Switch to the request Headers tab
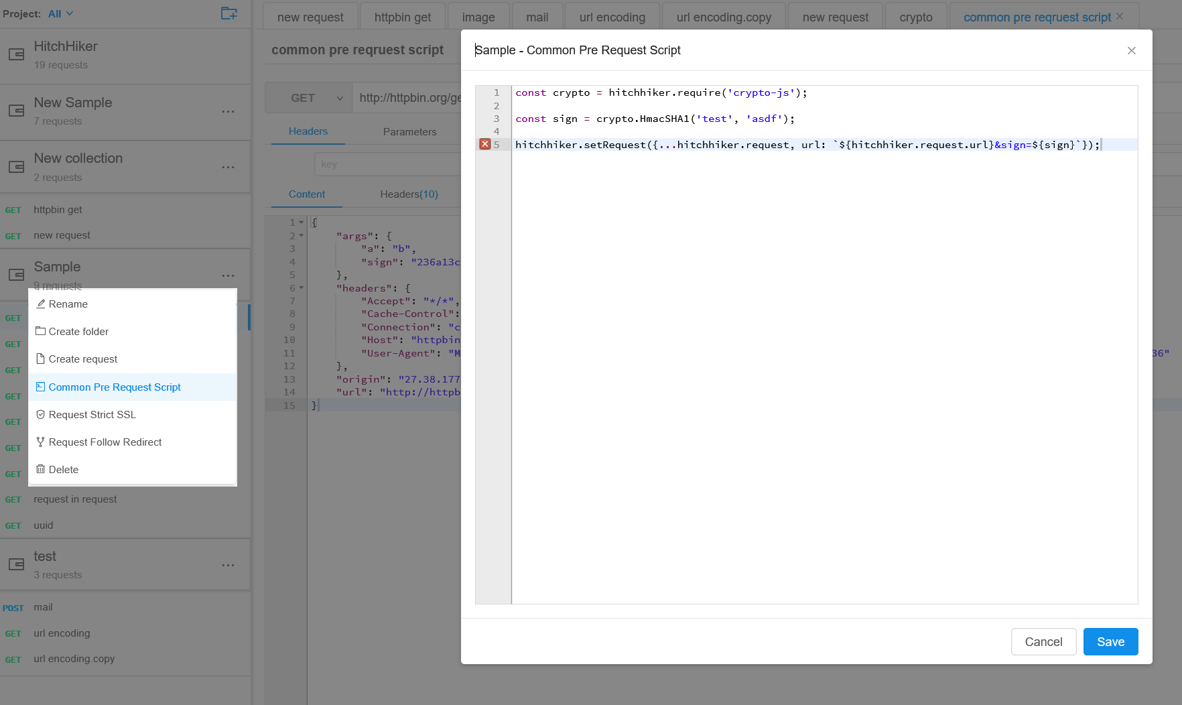Image resolution: width=1182 pixels, height=705 pixels. (x=308, y=131)
